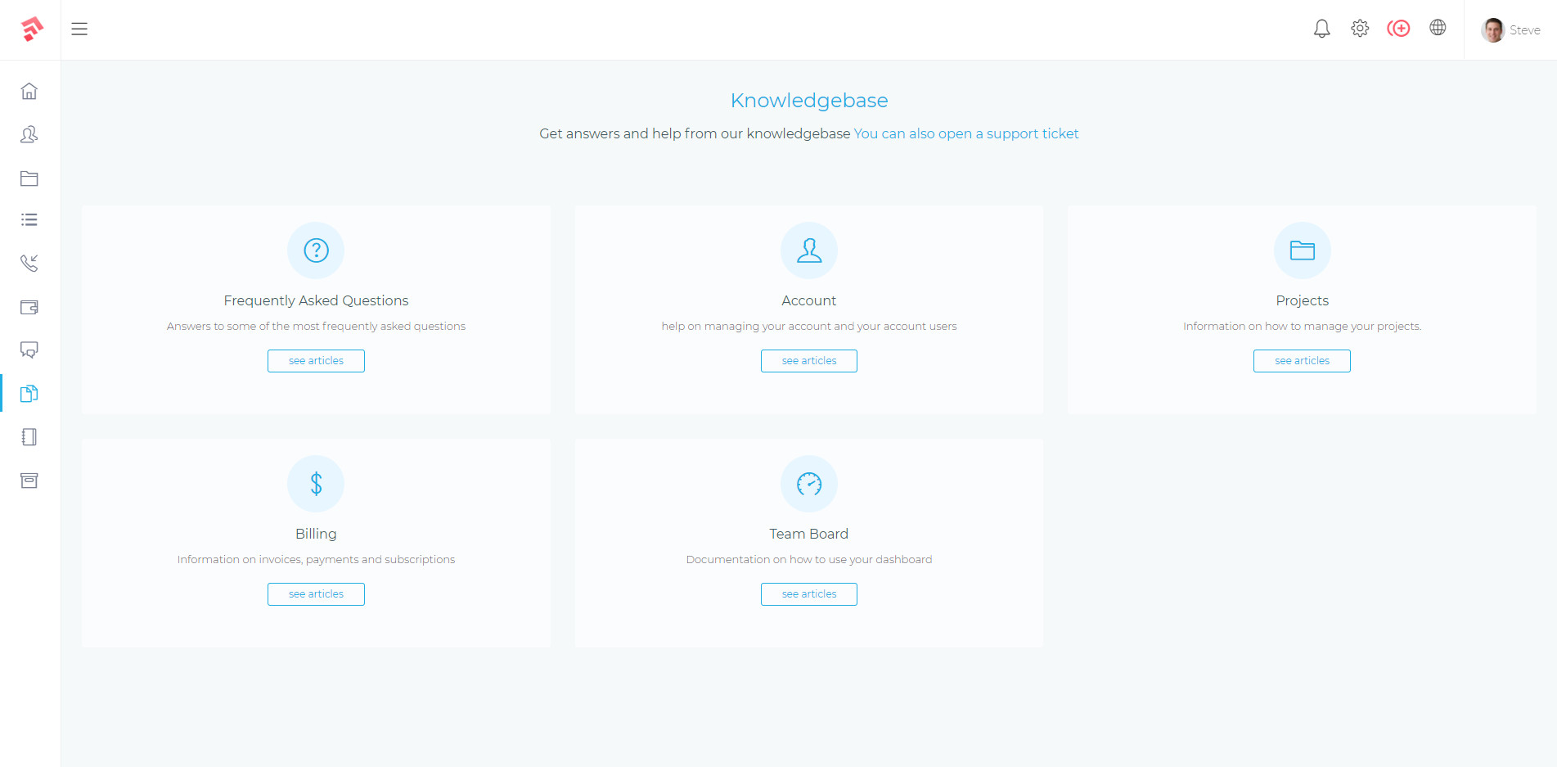
Task: Open the Home dashboard icon
Action: pyautogui.click(x=29, y=91)
